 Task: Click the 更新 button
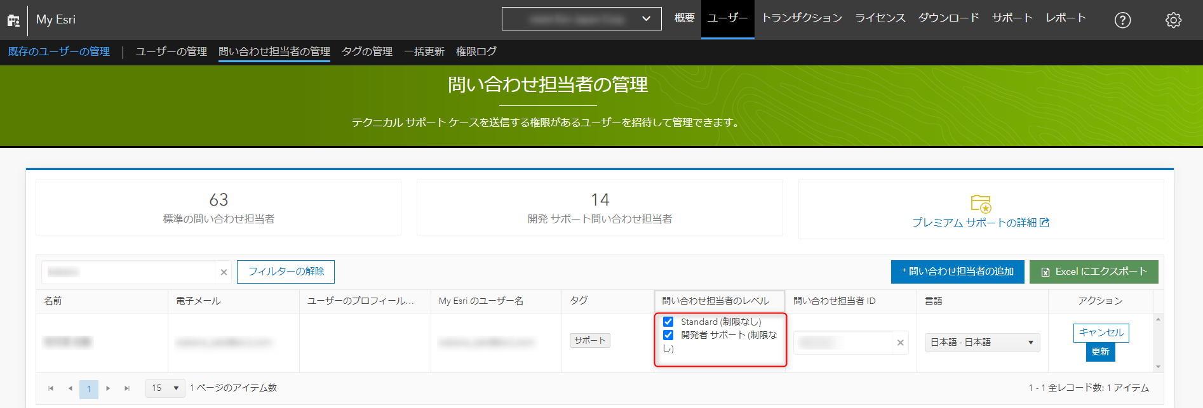coord(1101,352)
